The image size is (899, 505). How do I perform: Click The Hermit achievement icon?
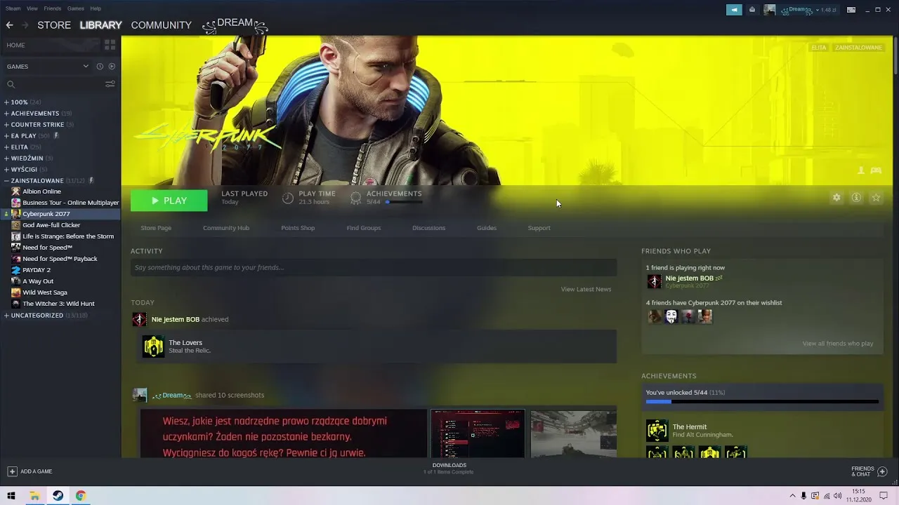[657, 431]
